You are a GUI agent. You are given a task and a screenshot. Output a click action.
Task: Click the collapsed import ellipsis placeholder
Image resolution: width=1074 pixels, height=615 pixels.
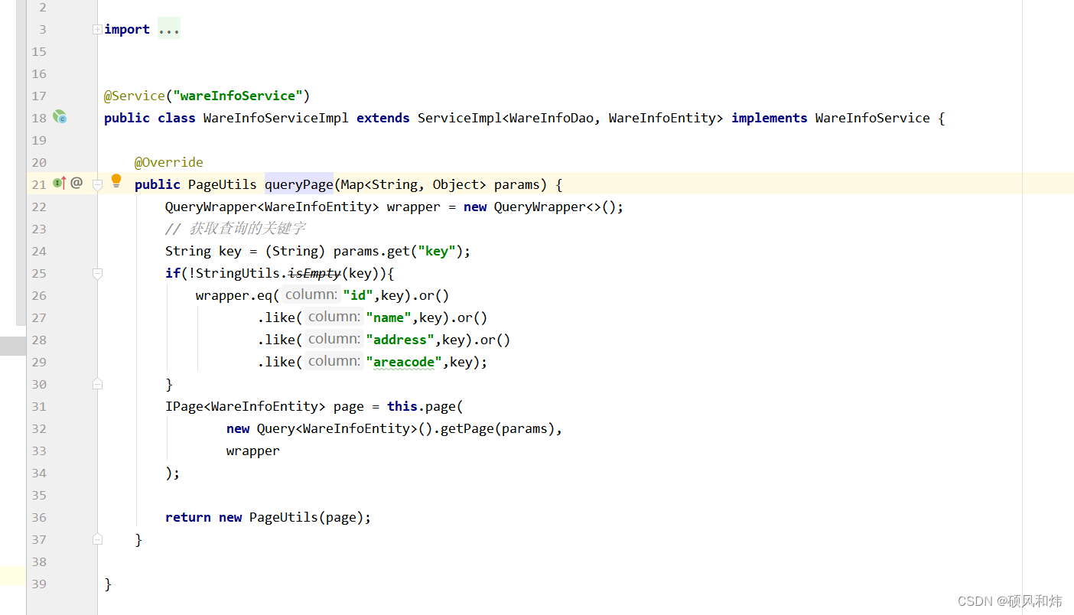(169, 29)
